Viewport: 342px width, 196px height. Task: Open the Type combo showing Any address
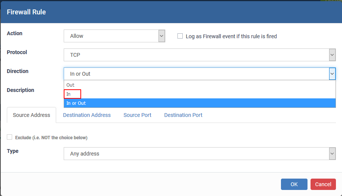coord(199,154)
